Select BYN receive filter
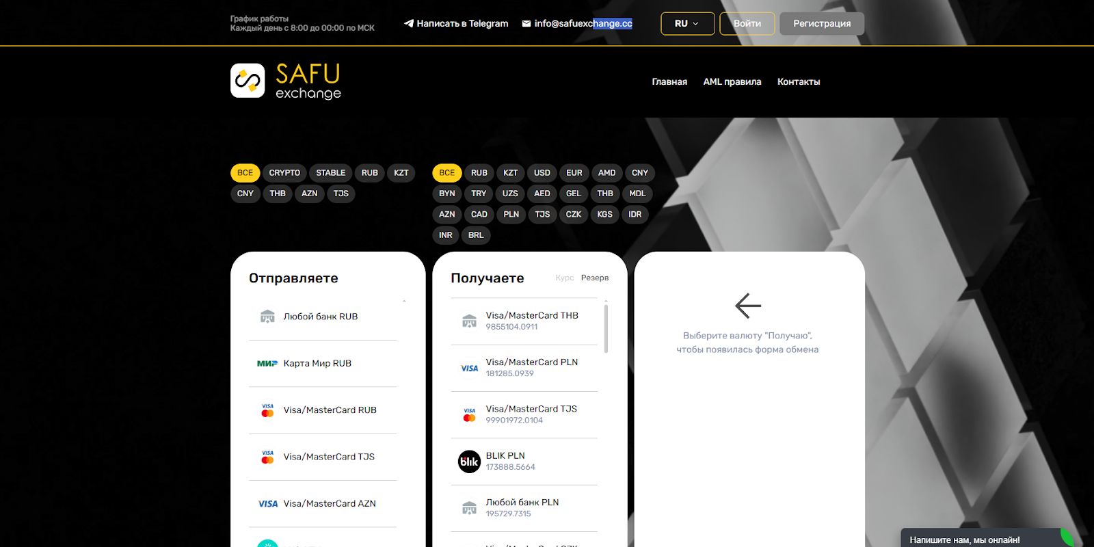The image size is (1094, 547). 447,194
